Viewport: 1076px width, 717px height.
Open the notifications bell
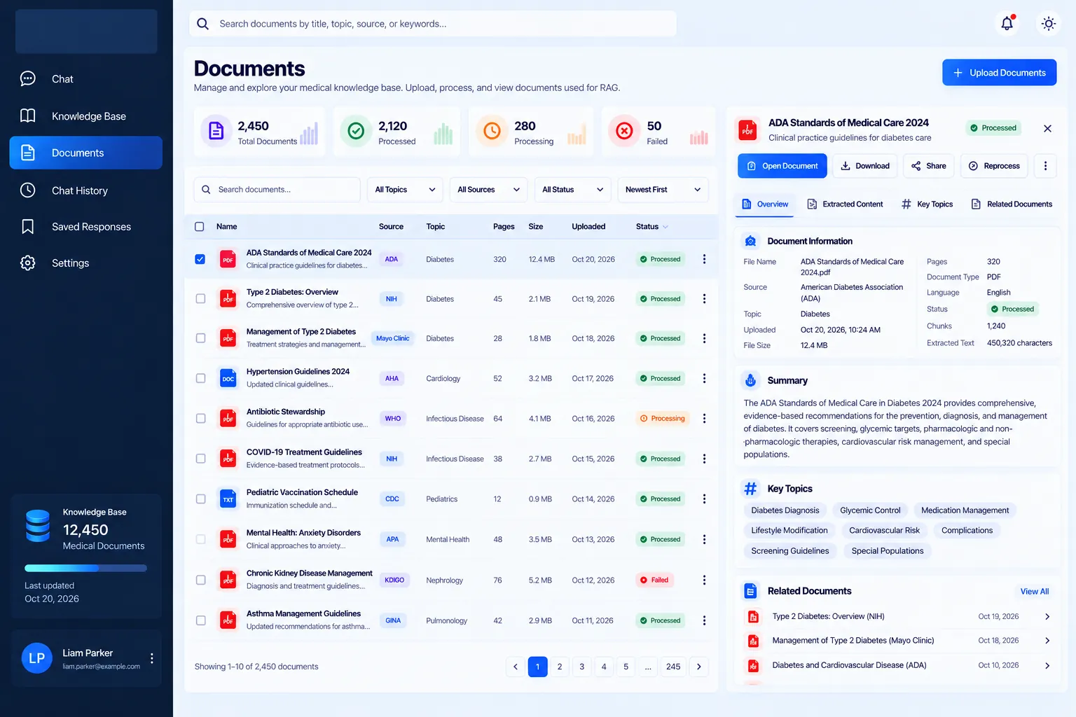coord(1007,24)
